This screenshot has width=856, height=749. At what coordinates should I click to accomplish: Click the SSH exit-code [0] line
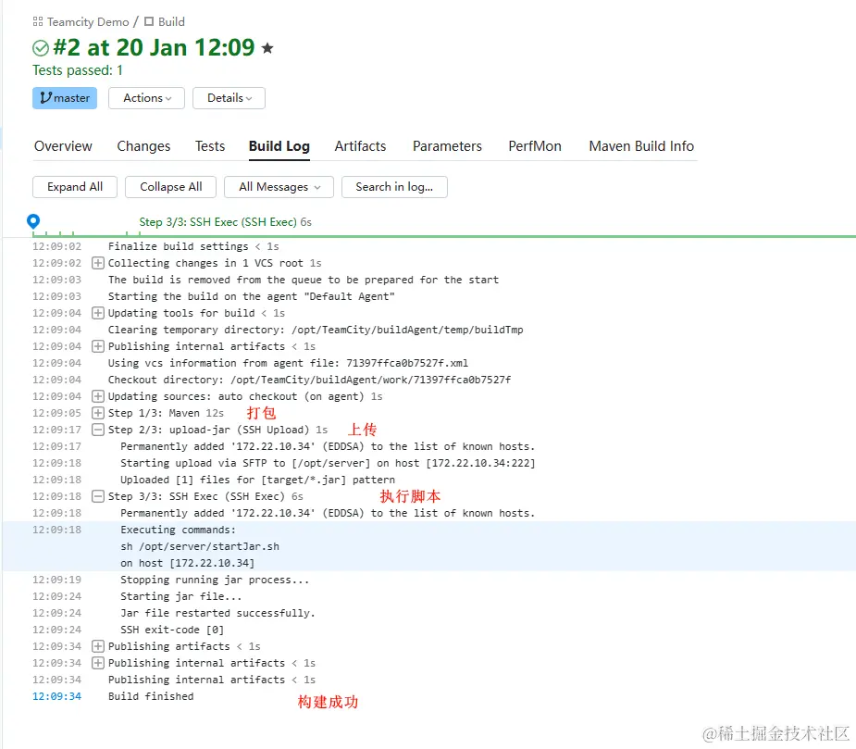[172, 630]
